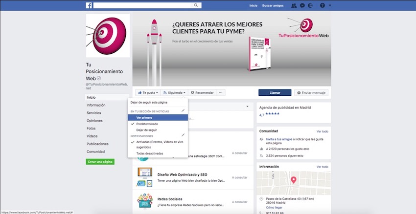Click Agencia de publicidad en Madrid text

[285, 108]
